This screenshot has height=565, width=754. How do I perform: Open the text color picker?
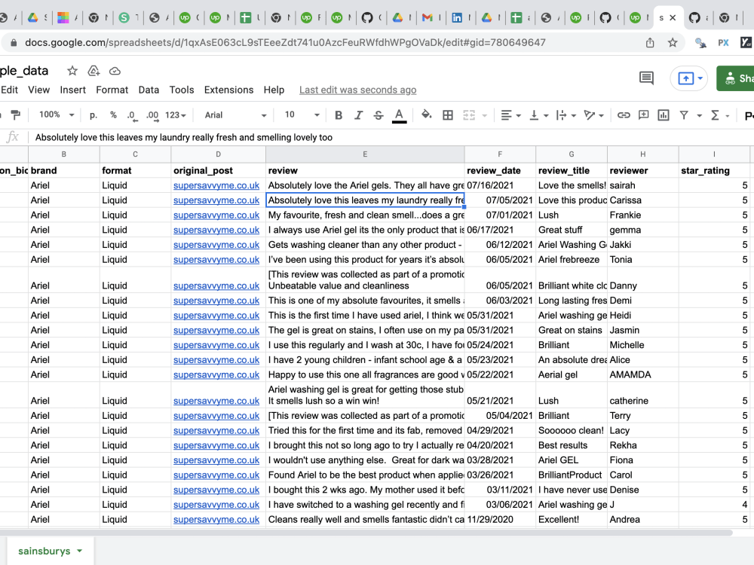[x=399, y=115]
